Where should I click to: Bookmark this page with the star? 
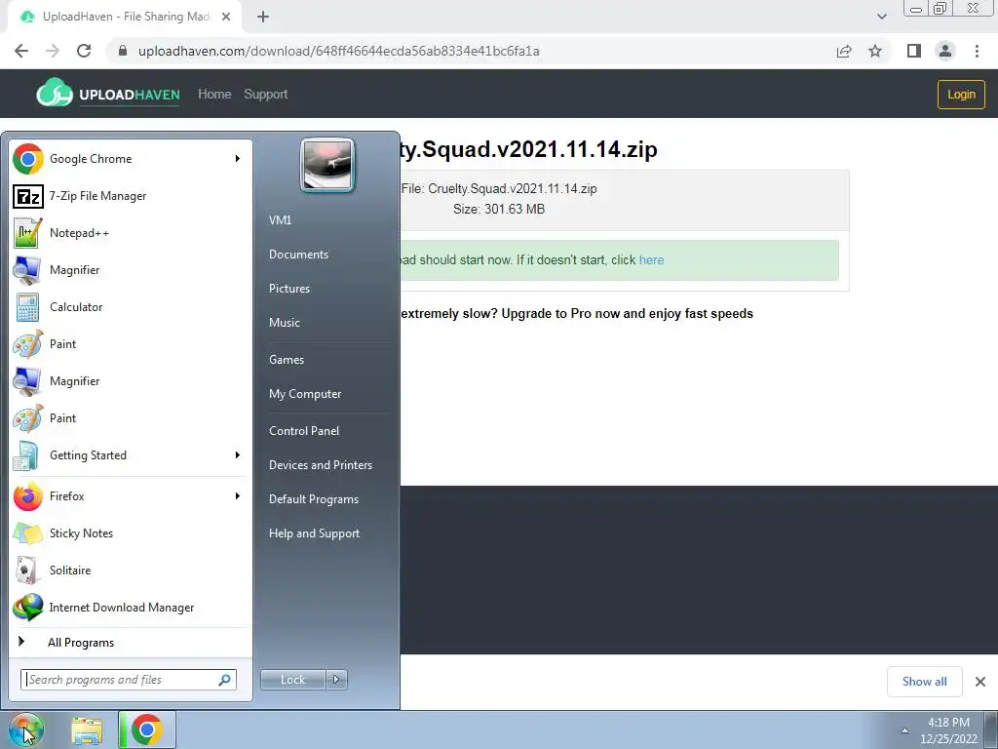[x=875, y=51]
